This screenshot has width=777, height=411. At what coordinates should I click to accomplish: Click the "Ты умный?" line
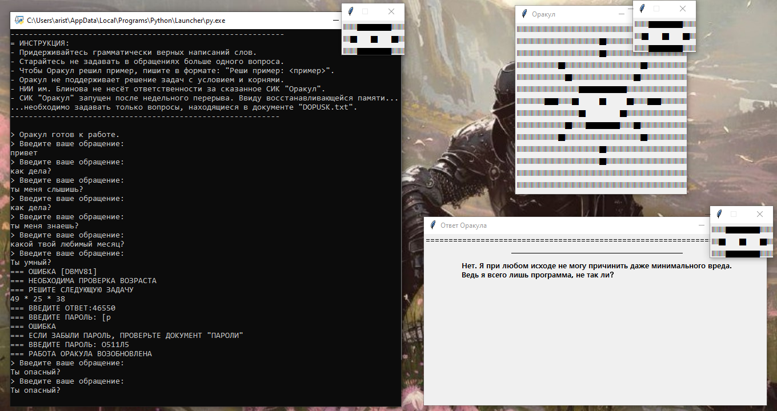click(x=31, y=263)
